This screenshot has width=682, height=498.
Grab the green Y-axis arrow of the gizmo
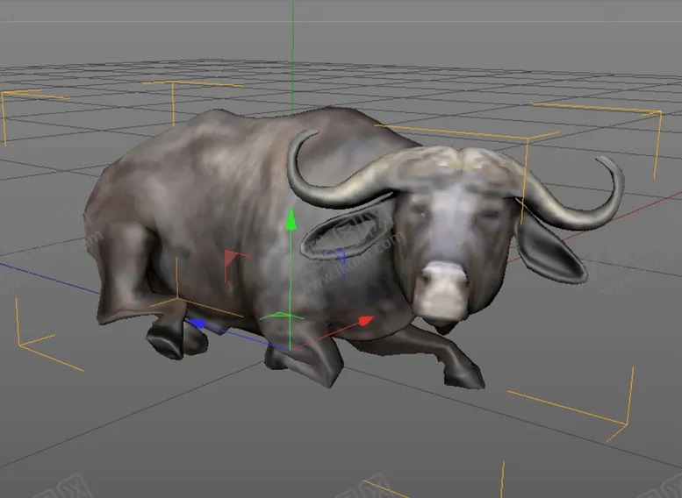point(291,219)
